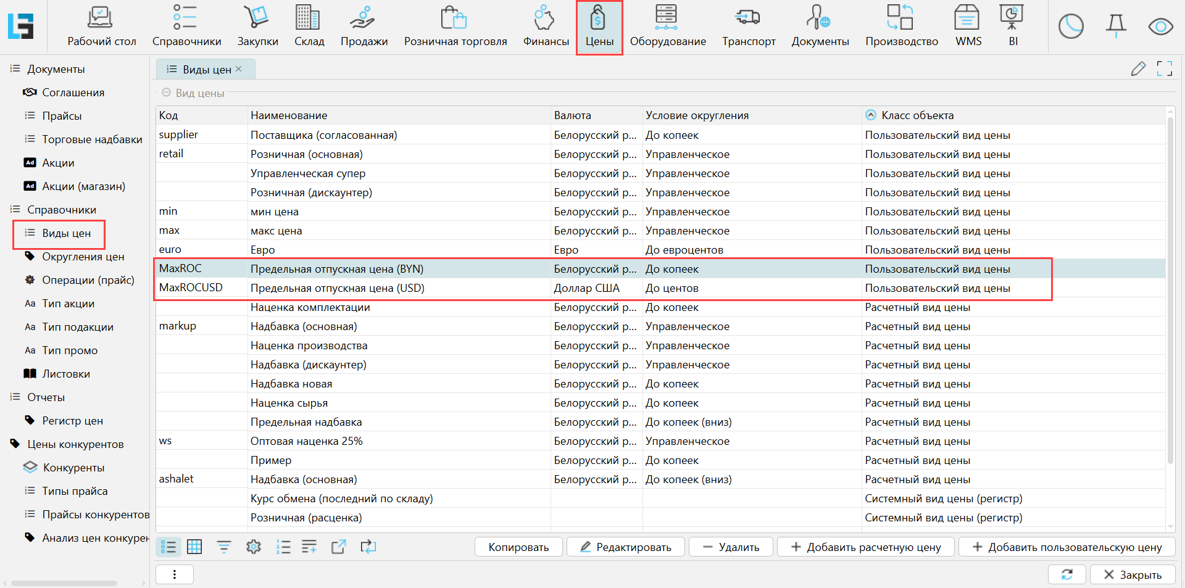Click the Класс объекта column sort arrow
Image resolution: width=1185 pixels, height=588 pixels.
(871, 115)
